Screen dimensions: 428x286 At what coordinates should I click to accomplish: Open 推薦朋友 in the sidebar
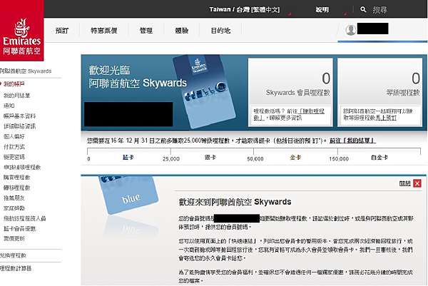(x=14, y=198)
